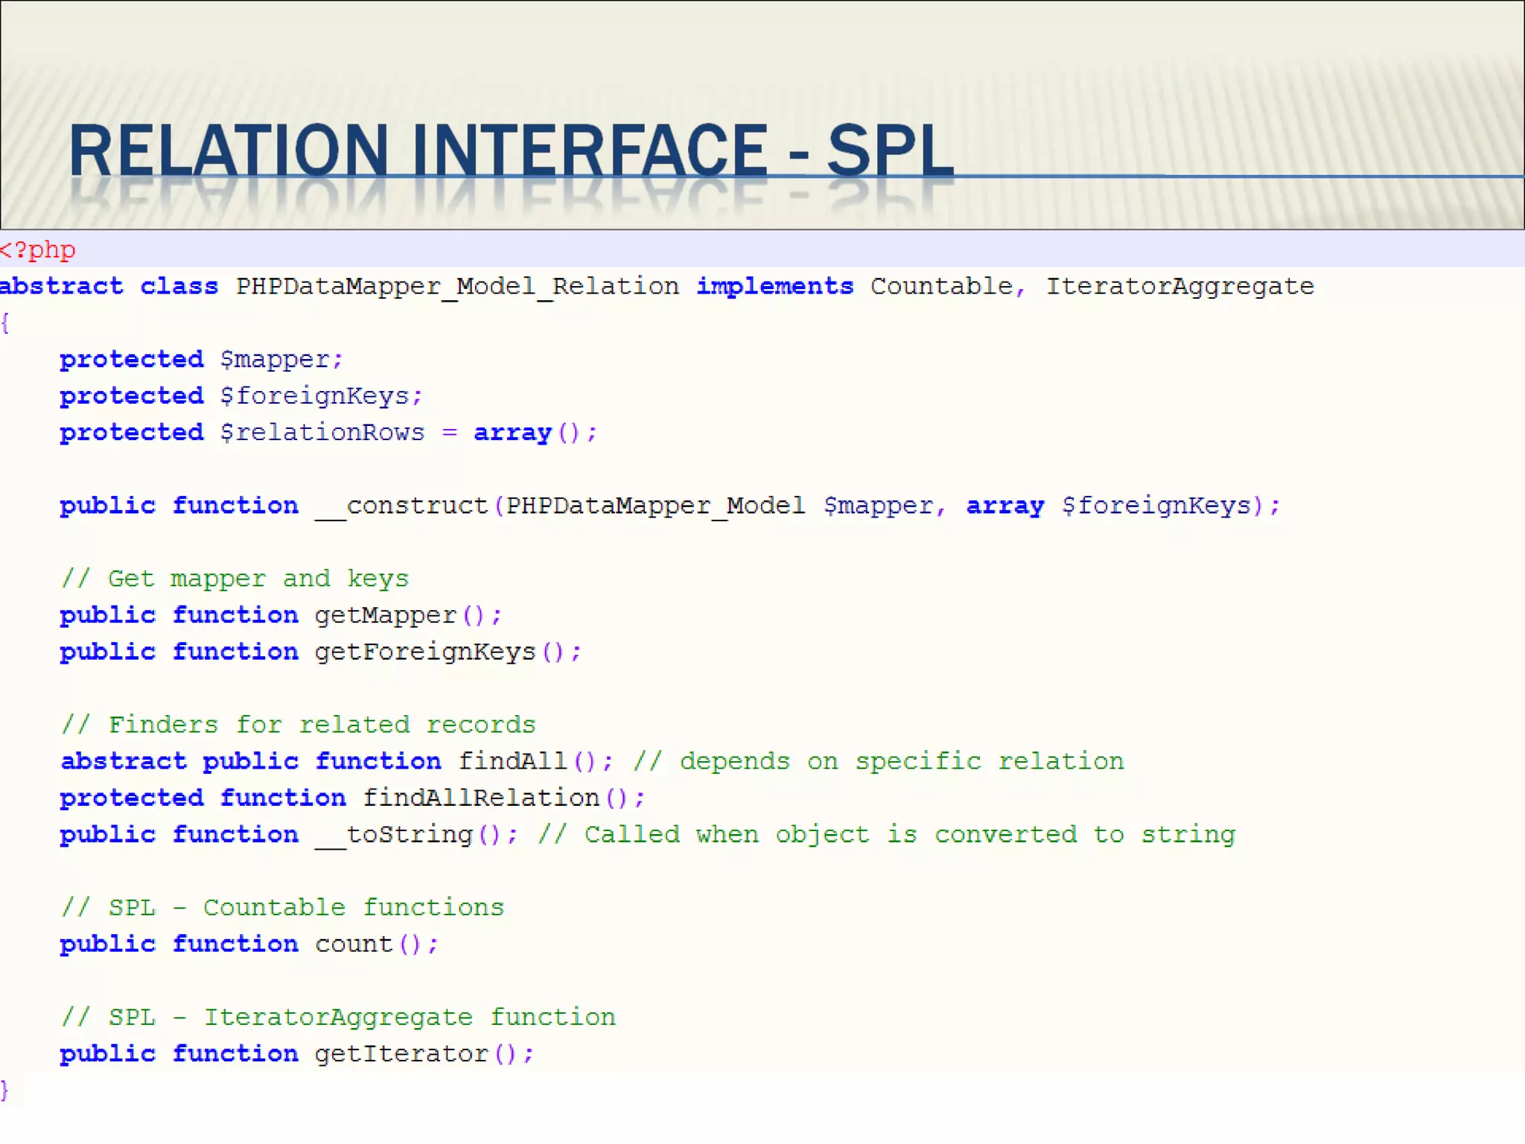The image size is (1525, 1144).
Task: Click the abstract class keywords at top
Action: (109, 286)
